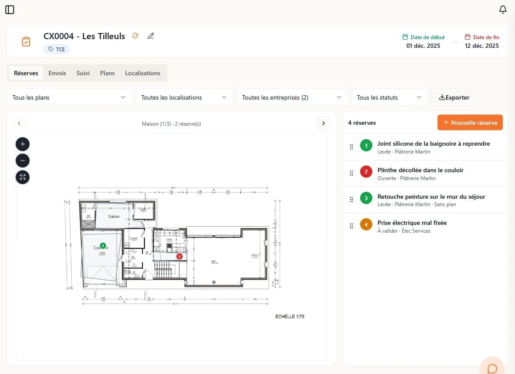Grab drag handle for Prise électrique reserve

click(x=351, y=226)
